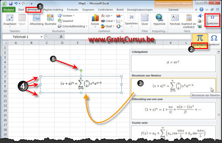222x143 pixels.
Task: Click the greyed Tabel button
Action: (22, 20)
